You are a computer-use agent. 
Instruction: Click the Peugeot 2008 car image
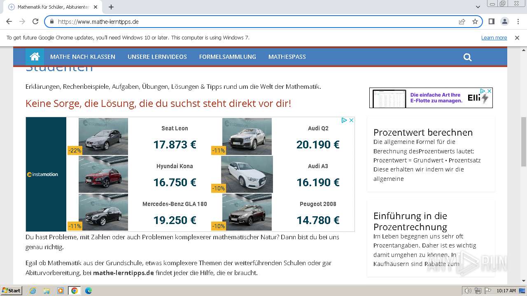coord(247,212)
